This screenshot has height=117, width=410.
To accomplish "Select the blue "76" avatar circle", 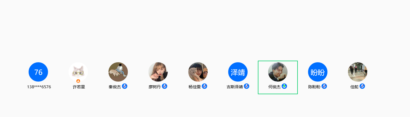I will [38, 72].
